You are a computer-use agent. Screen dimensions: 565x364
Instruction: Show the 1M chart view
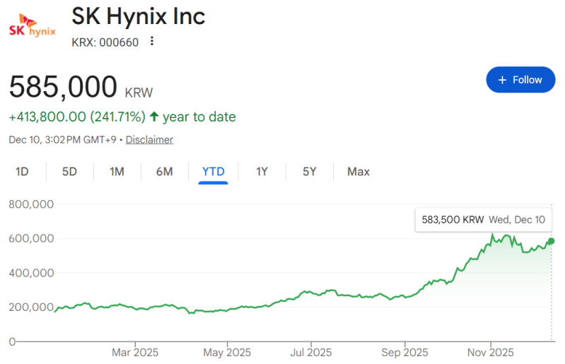(117, 172)
